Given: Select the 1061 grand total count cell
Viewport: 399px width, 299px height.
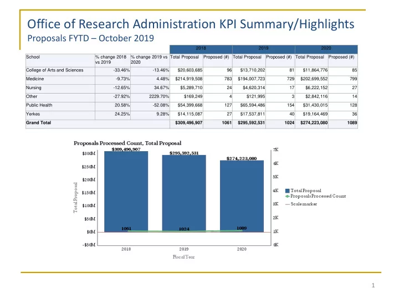Looking at the screenshot, I should point(218,123).
